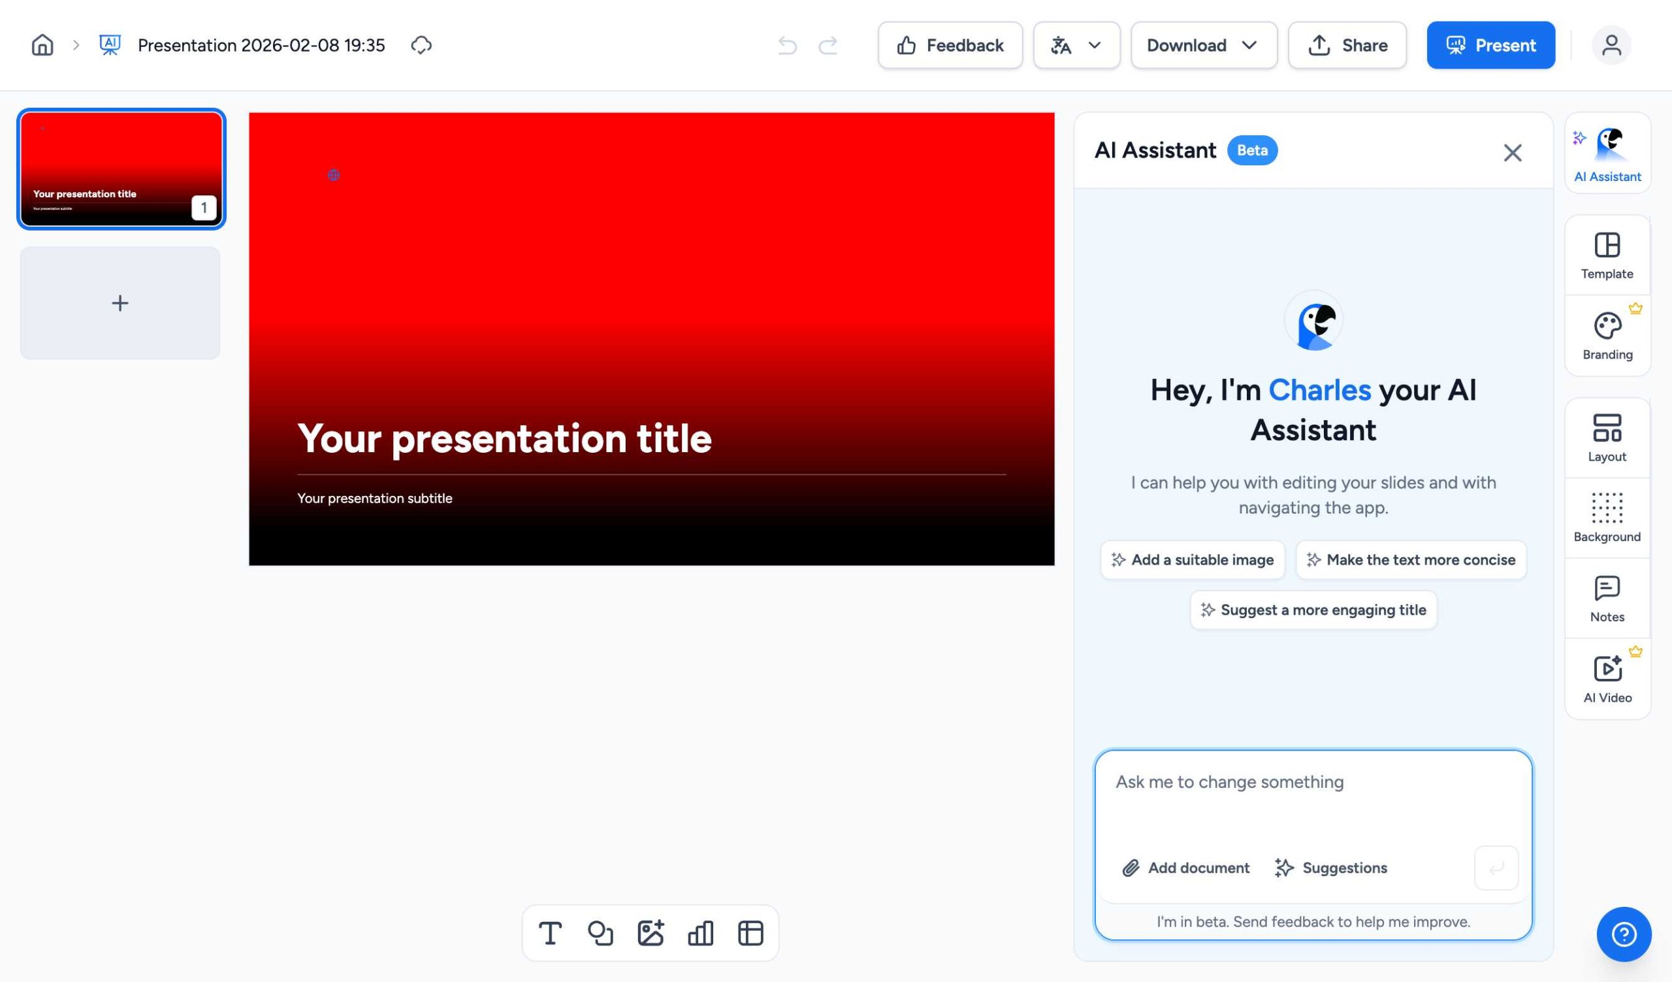Open the image insertion tool
The height and width of the screenshot is (982, 1672).
pyautogui.click(x=652, y=933)
